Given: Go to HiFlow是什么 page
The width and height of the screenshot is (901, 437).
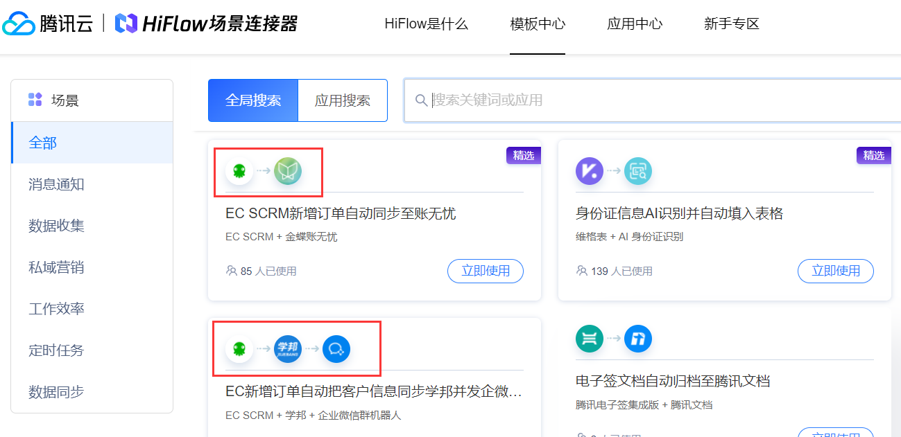Looking at the screenshot, I should (426, 24).
